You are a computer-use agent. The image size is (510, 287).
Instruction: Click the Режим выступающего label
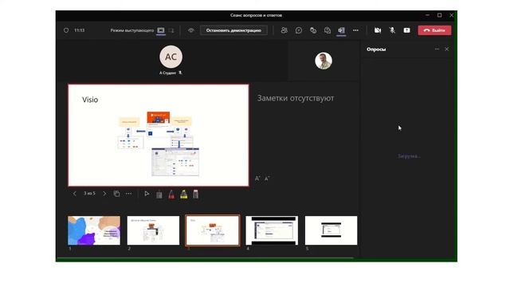coord(132,30)
